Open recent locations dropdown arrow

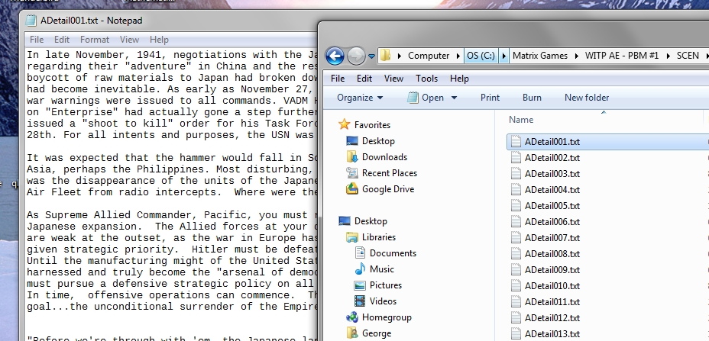[x=371, y=56]
